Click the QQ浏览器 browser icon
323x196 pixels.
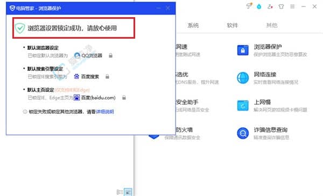[77, 55]
